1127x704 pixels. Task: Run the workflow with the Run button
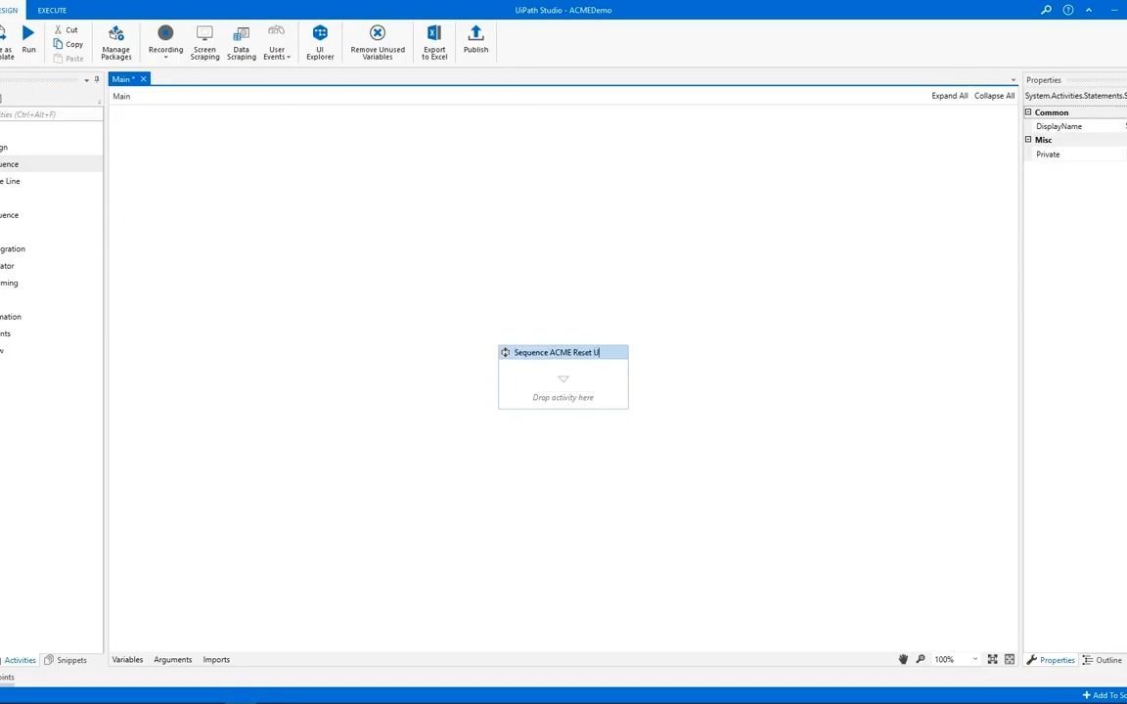point(28,39)
